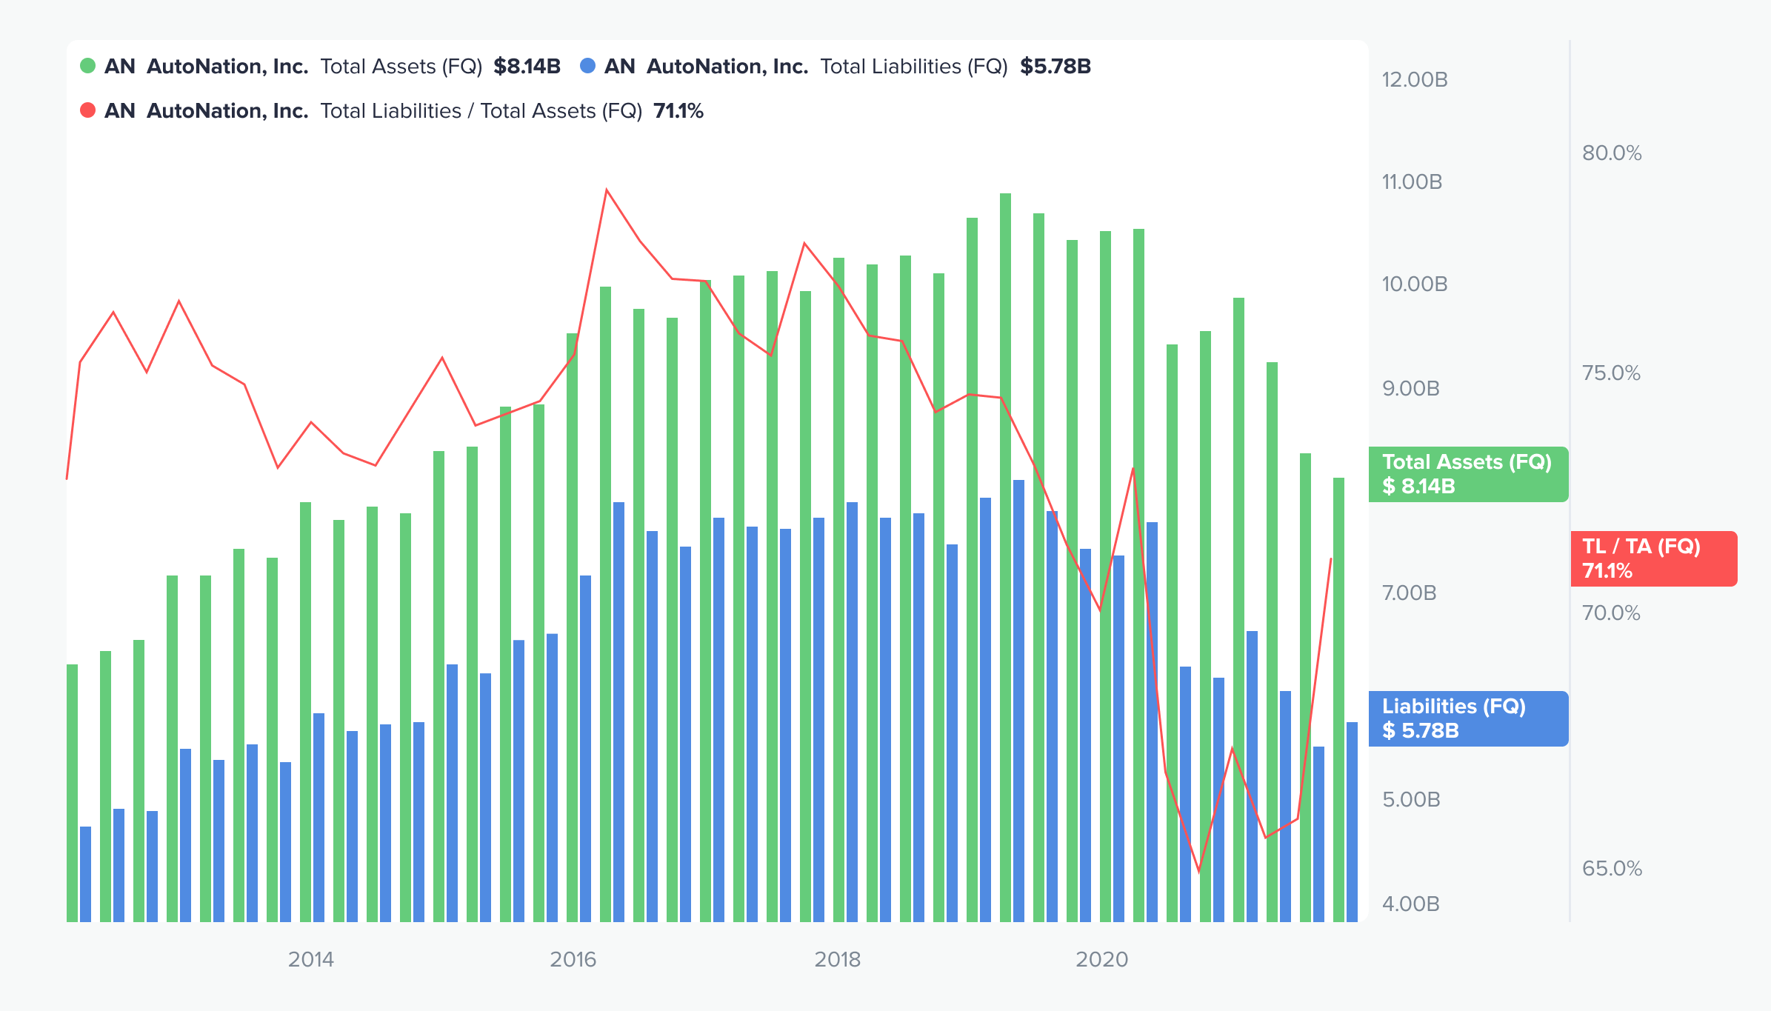Viewport: 1771px width, 1011px height.
Task: Click the Total Assets (FQ) $8.14B green label
Action: tap(1468, 474)
